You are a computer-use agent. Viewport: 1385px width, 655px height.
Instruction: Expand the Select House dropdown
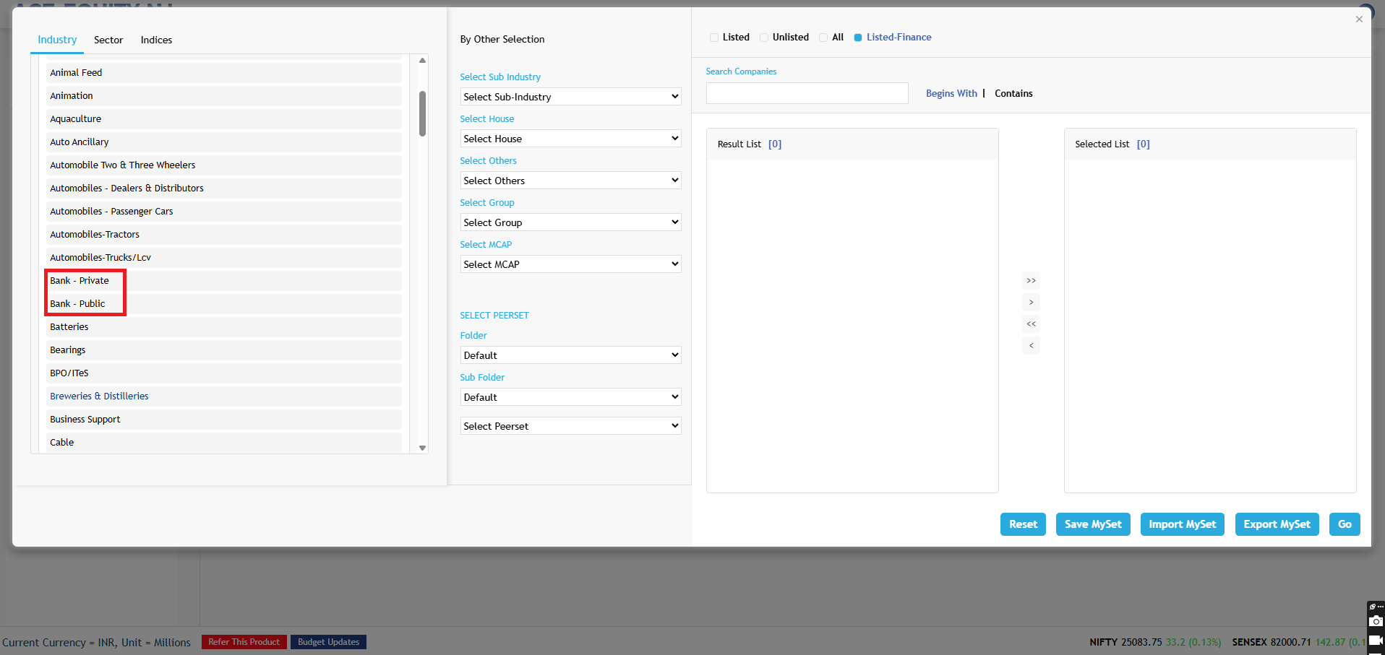click(570, 139)
